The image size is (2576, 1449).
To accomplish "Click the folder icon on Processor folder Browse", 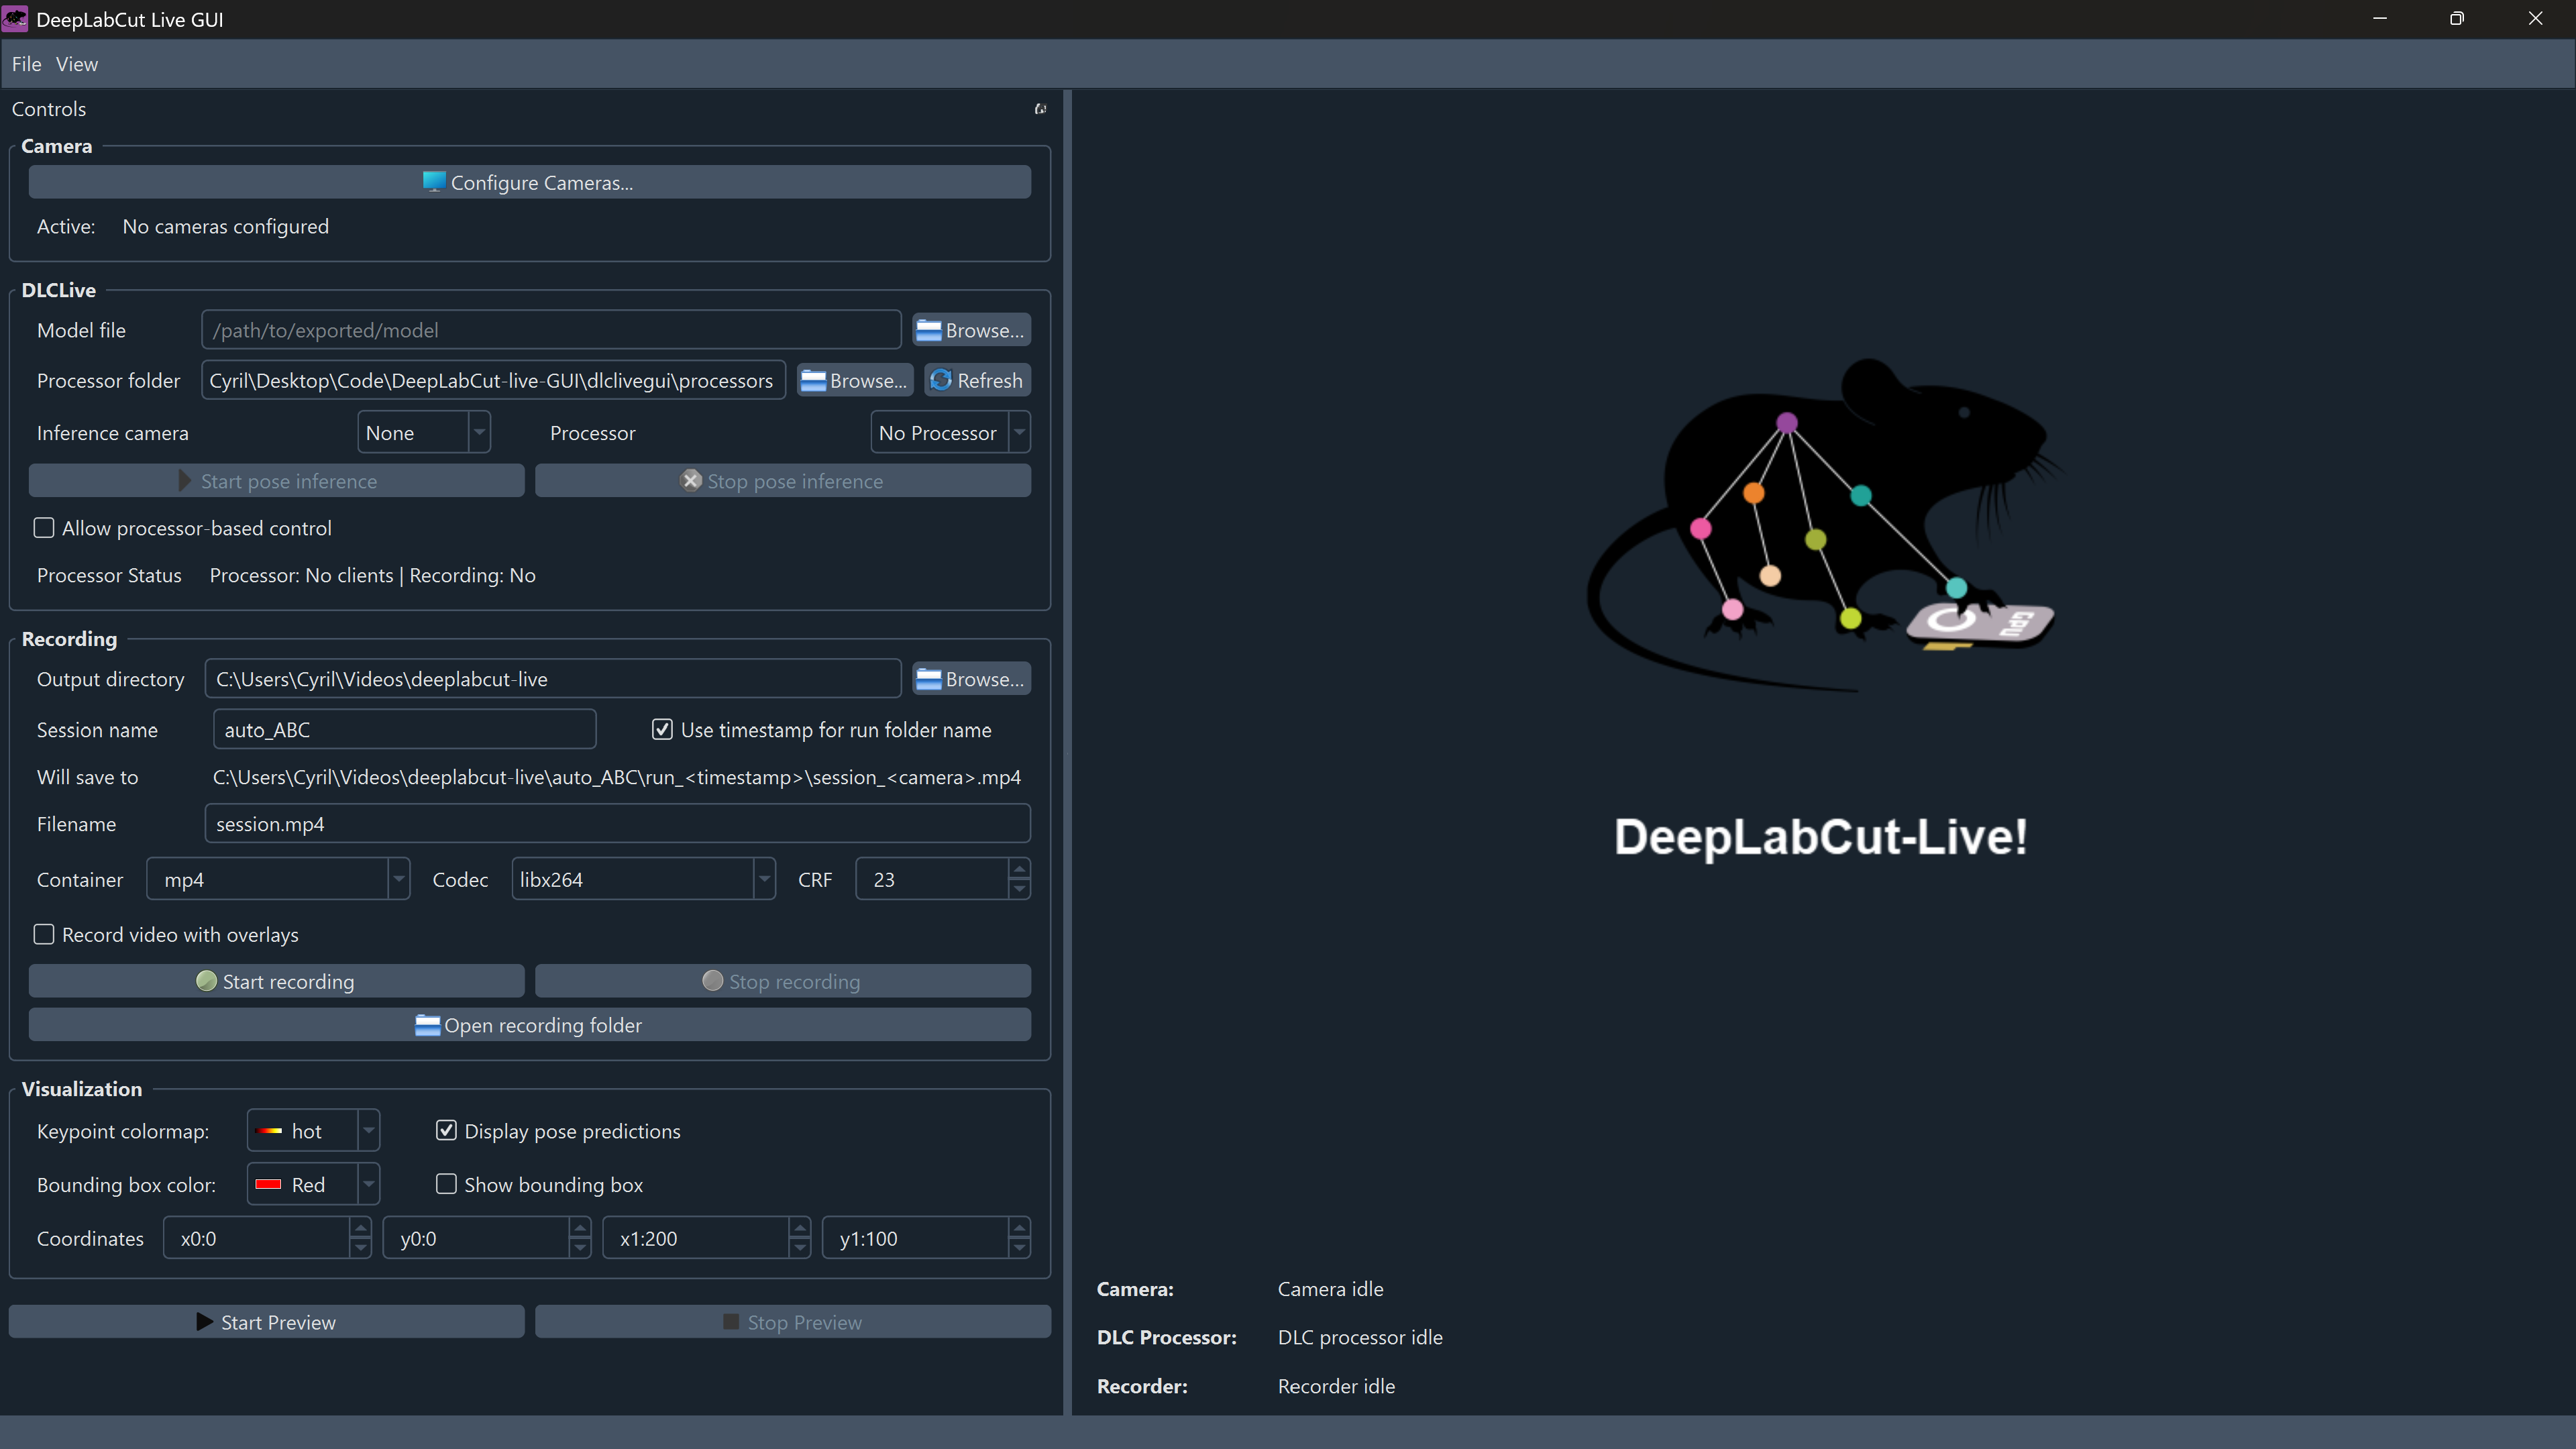I will click(x=813, y=381).
